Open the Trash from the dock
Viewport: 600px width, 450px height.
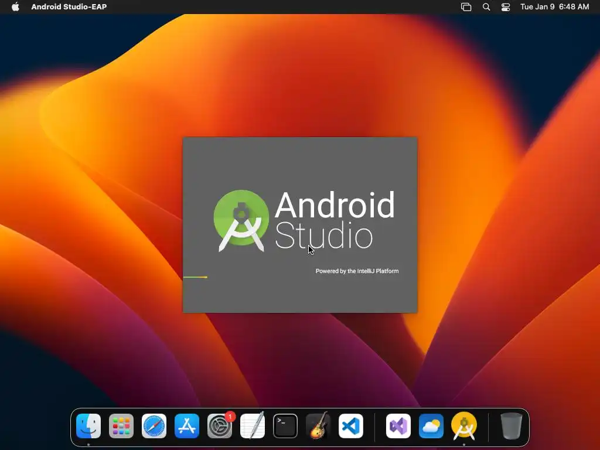pos(511,426)
